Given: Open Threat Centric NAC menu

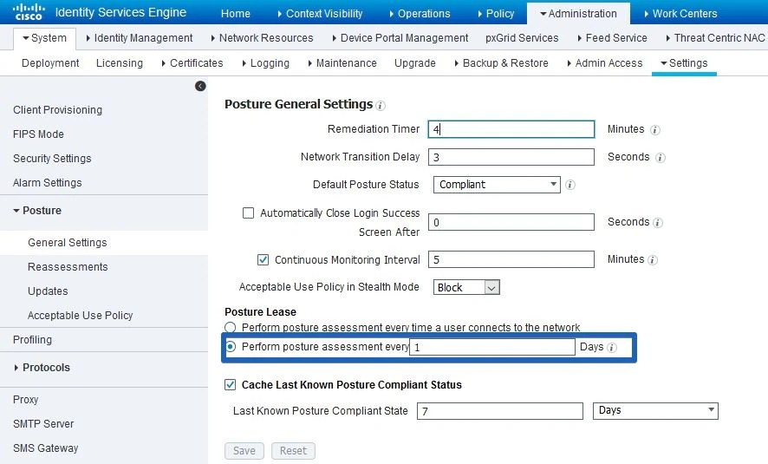Looking at the screenshot, I should point(715,38).
